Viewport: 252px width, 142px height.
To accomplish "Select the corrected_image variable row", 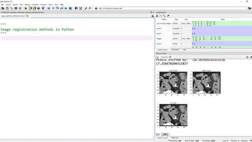I will click(204, 24).
